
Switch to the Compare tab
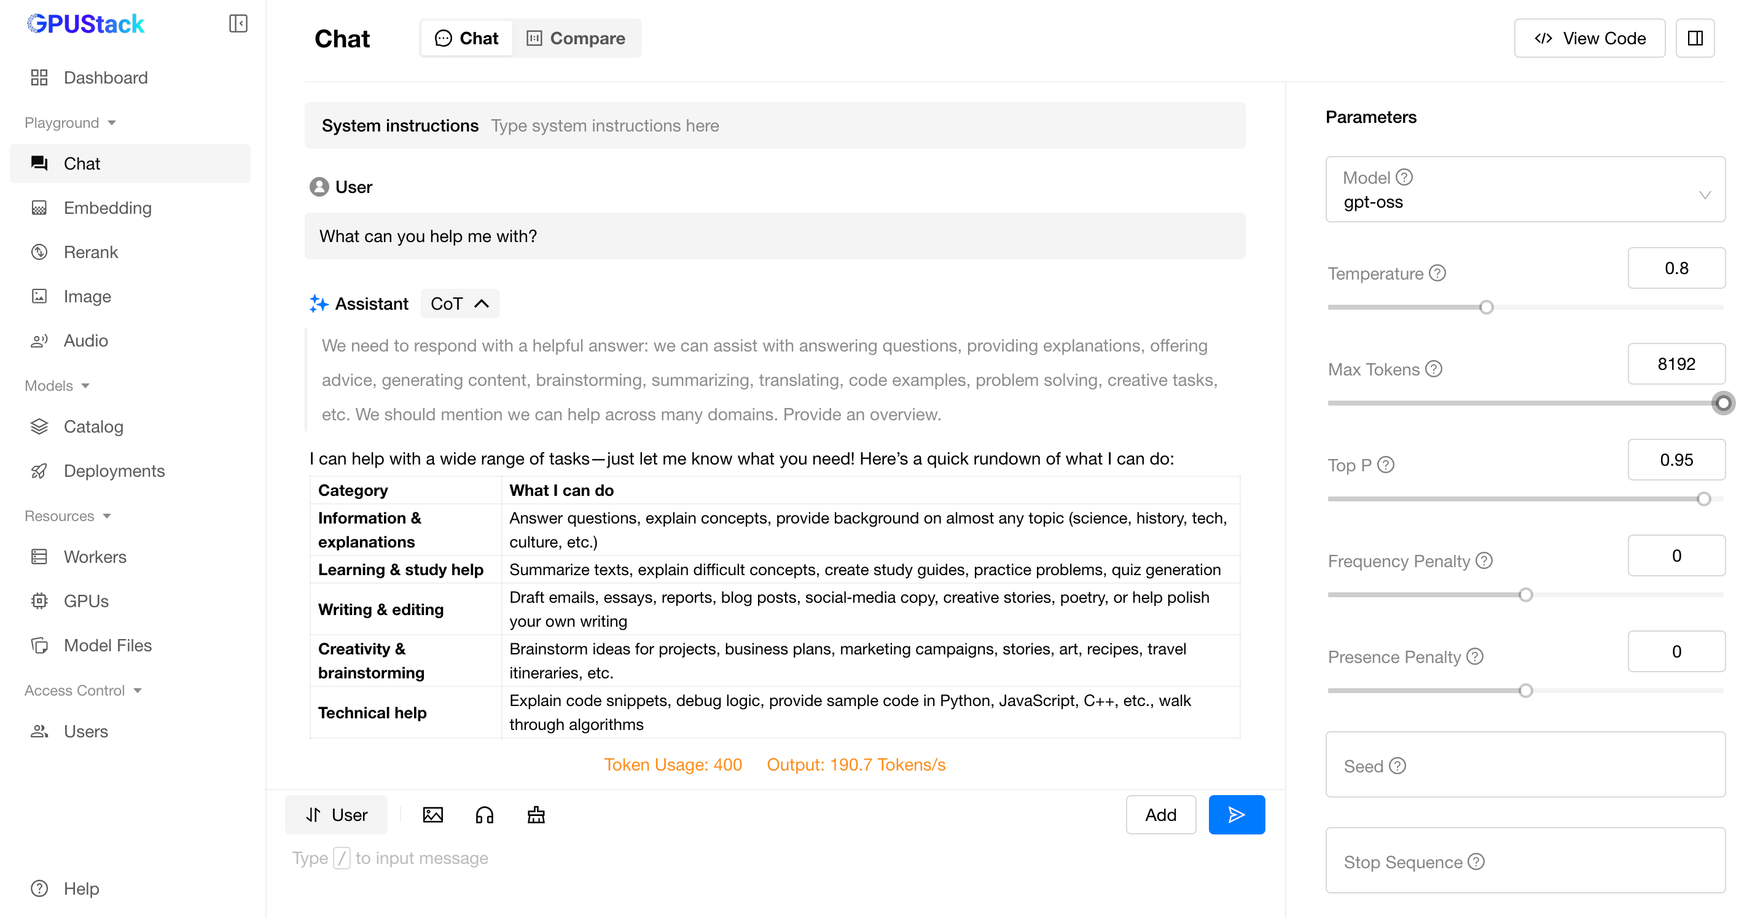pyautogui.click(x=576, y=38)
